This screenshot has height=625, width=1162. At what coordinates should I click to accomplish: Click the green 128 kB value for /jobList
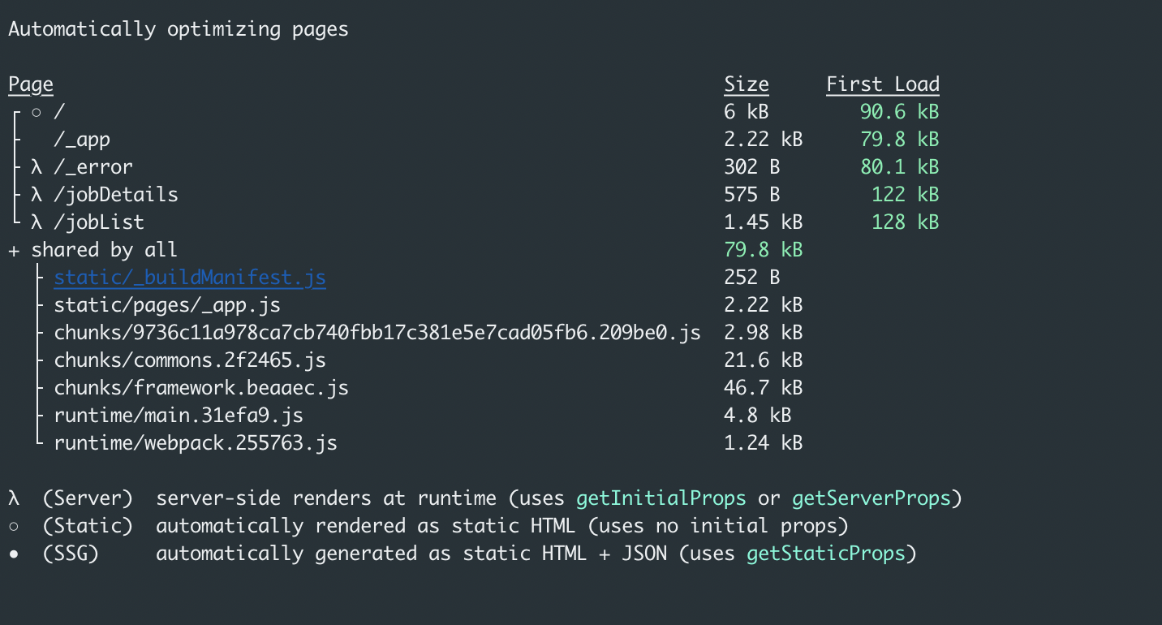(905, 222)
